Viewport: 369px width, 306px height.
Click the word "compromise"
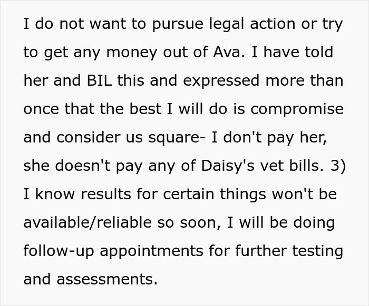point(297,110)
